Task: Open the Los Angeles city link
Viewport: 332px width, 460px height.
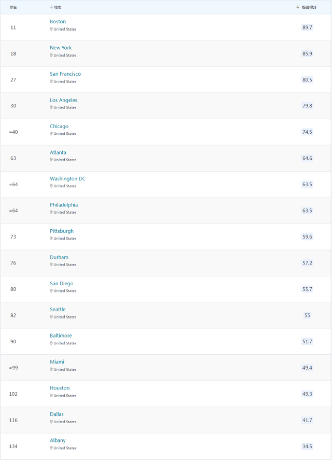Action: tap(63, 100)
